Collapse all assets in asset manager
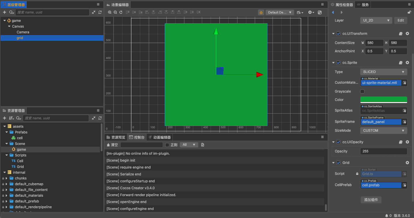Screen dimensions: 414x218 pyautogui.click(x=94, y=118)
